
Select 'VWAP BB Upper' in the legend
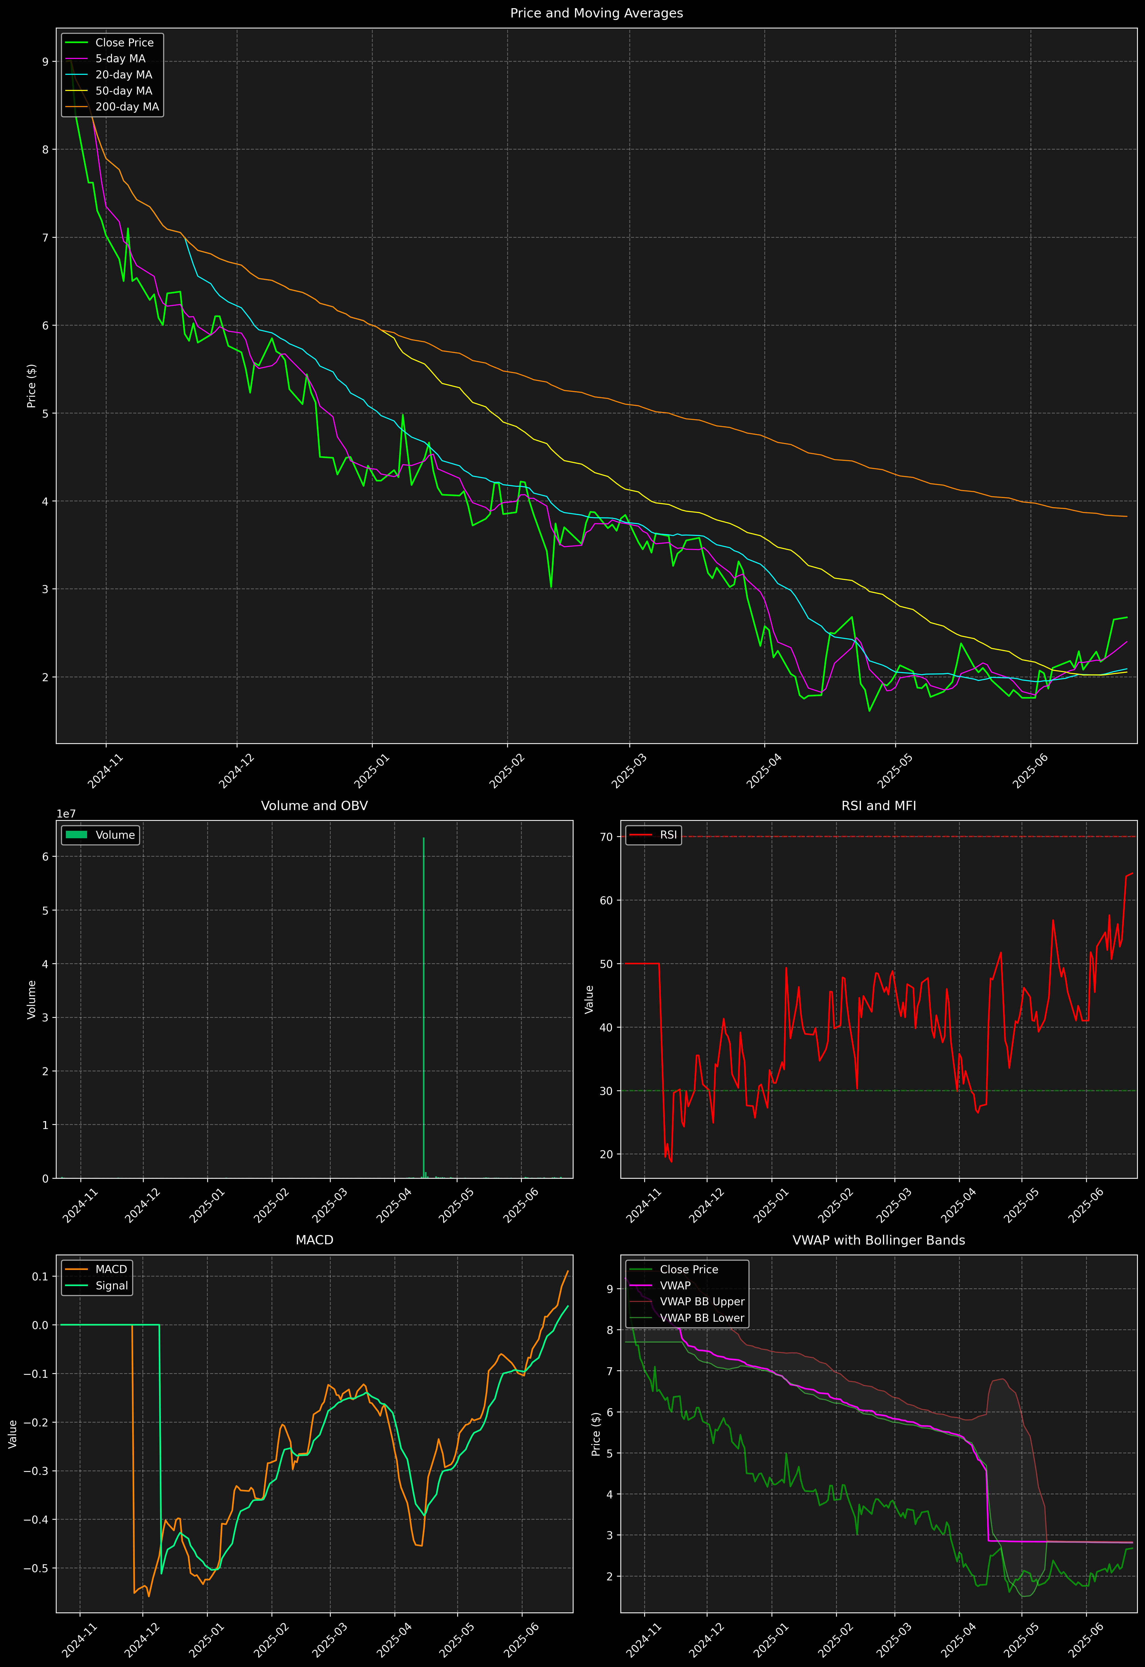pos(702,1302)
